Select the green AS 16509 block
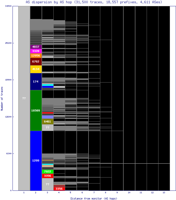 pos(36,110)
